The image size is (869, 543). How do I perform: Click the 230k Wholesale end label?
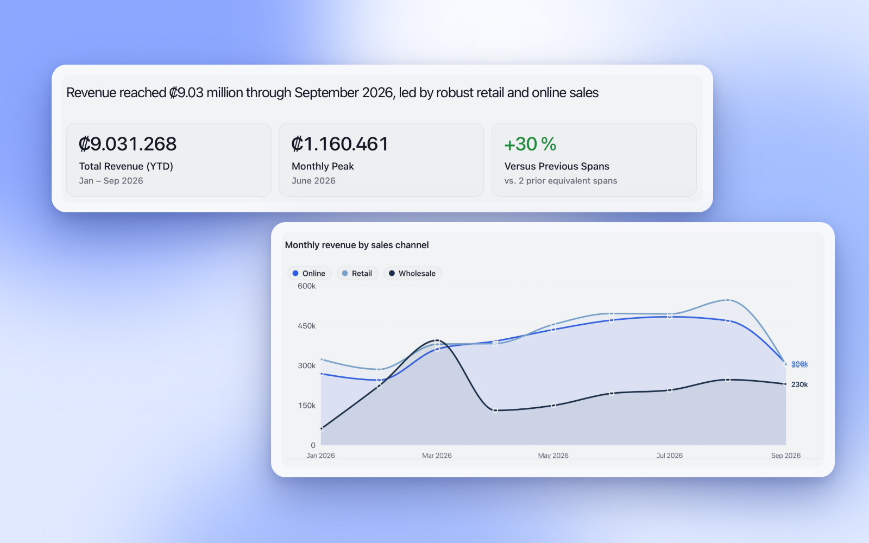coord(799,384)
